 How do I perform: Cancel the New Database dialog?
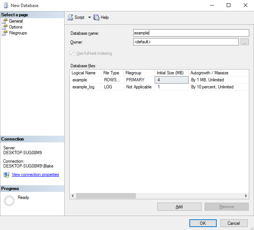pyautogui.click(x=234, y=223)
